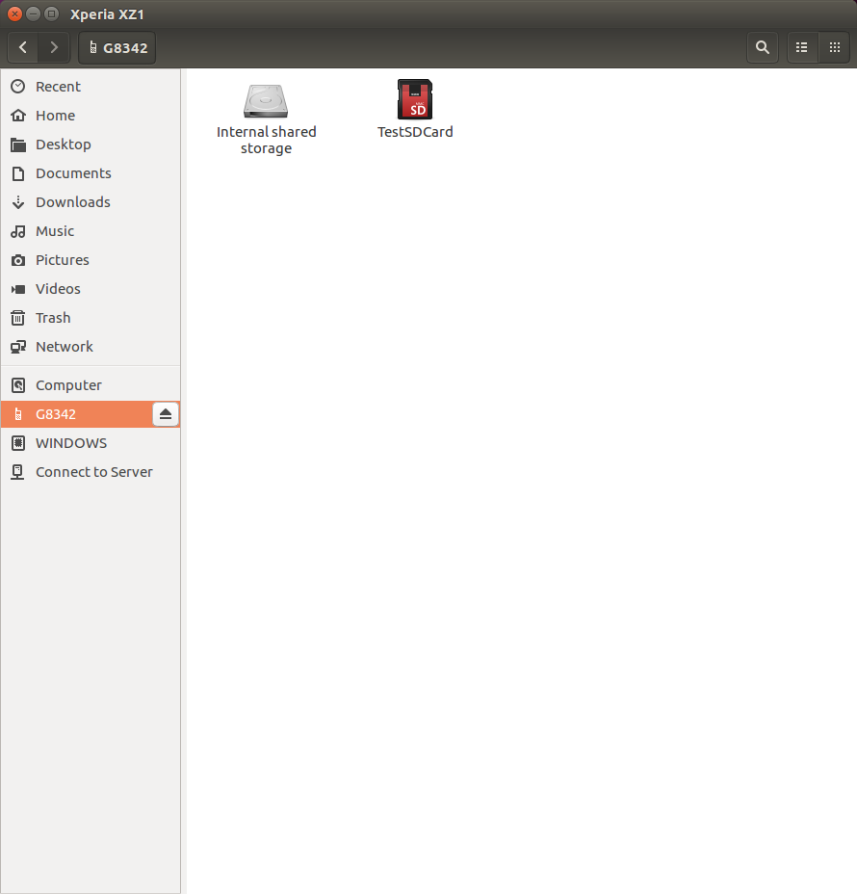The height and width of the screenshot is (894, 857).
Task: Go back using the navigation arrow
Action: click(22, 47)
